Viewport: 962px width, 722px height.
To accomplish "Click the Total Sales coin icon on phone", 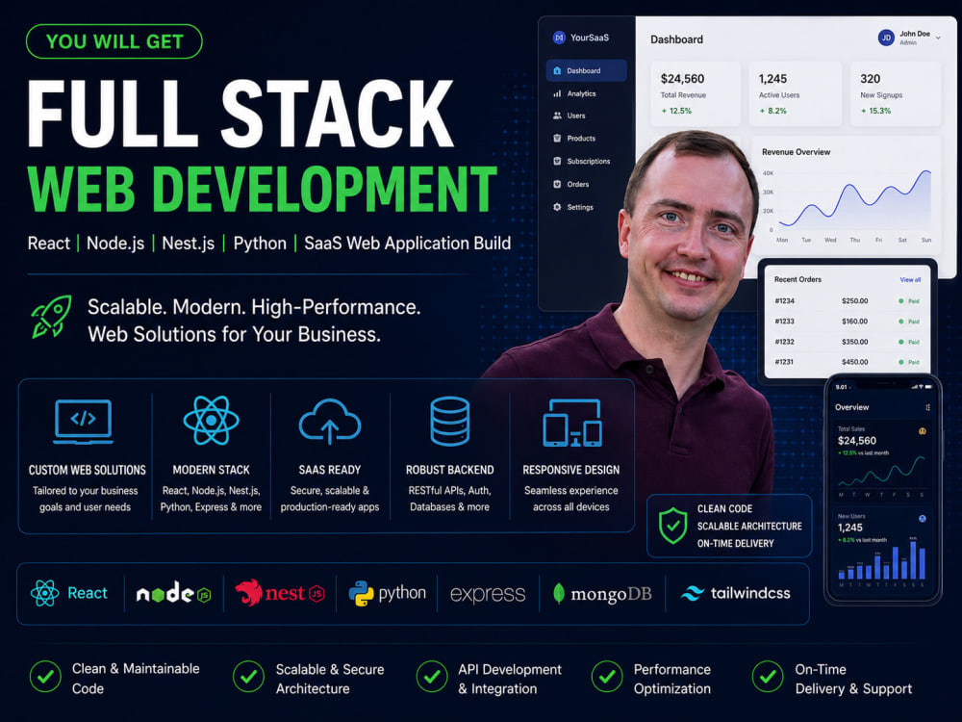I will [x=923, y=431].
